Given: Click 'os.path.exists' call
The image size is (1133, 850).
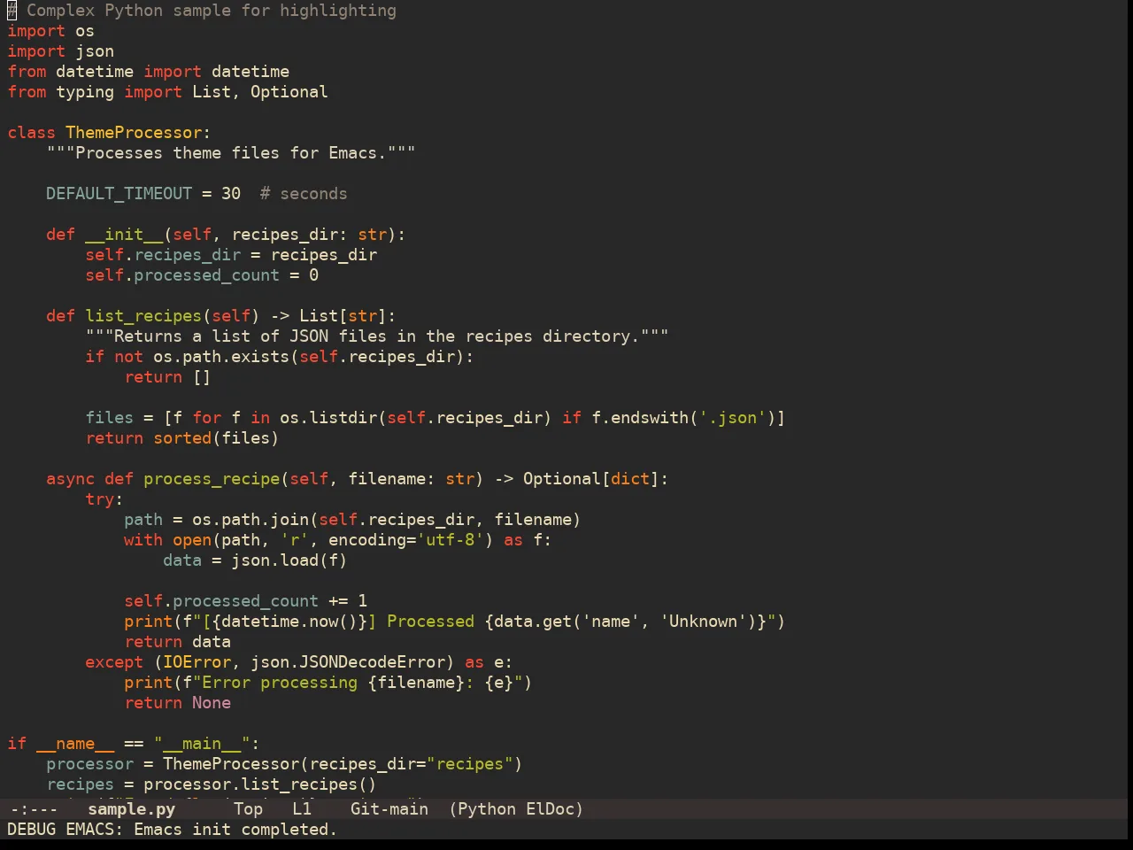Looking at the screenshot, I should [221, 356].
